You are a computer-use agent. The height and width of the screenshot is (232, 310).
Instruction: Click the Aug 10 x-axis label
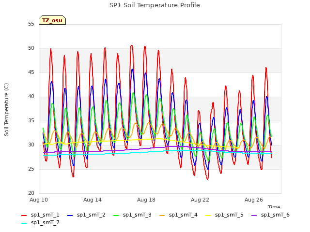click(x=39, y=200)
